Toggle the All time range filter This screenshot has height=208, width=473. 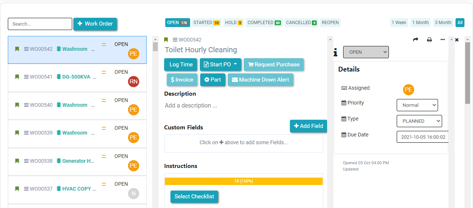[x=460, y=23]
